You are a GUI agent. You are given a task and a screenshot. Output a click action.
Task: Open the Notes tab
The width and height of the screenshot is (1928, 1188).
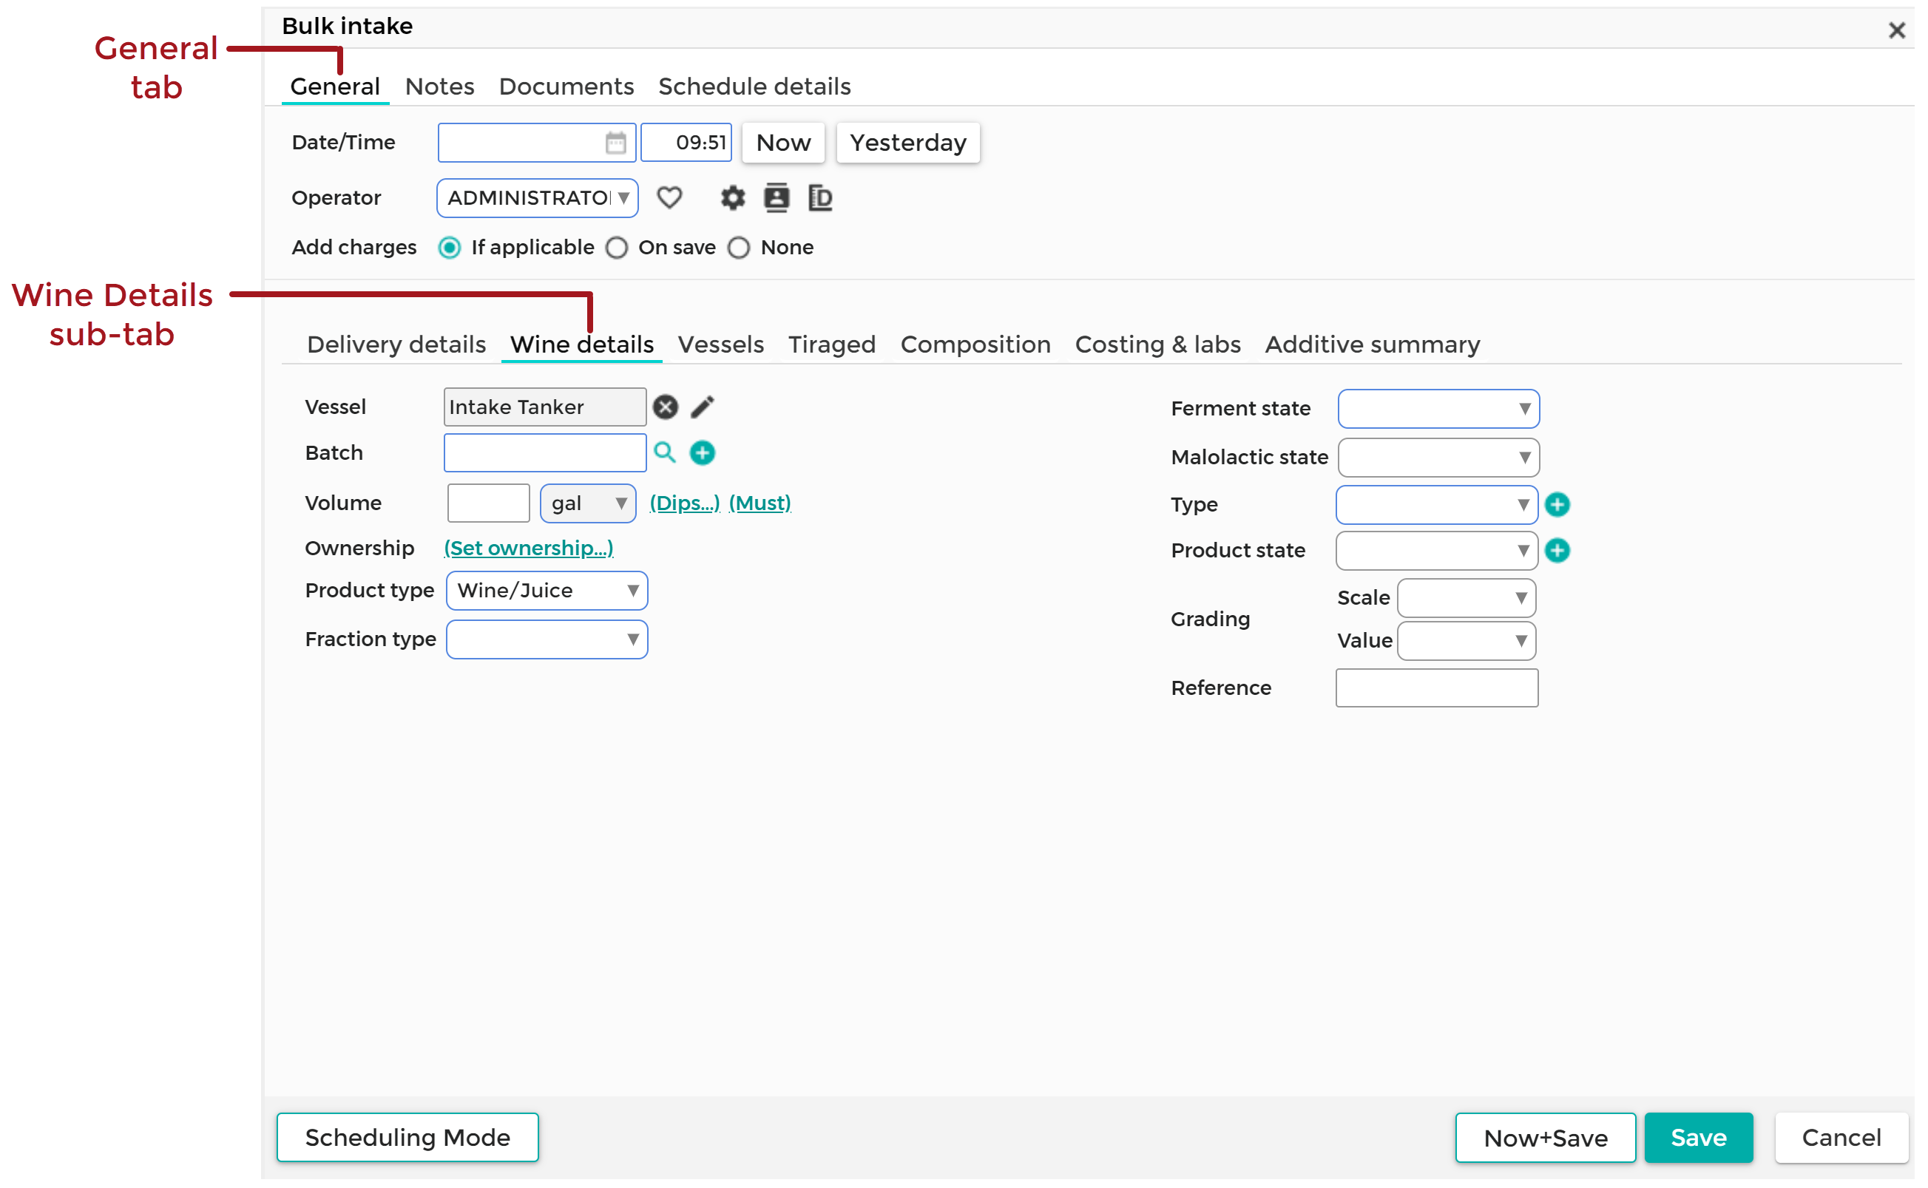coord(439,86)
